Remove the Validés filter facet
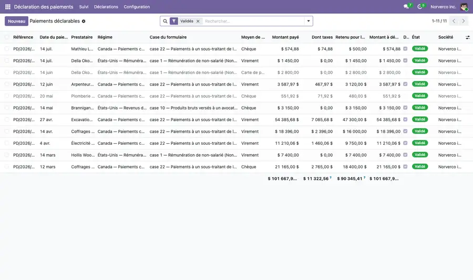This screenshot has width=473, height=280. (x=198, y=21)
